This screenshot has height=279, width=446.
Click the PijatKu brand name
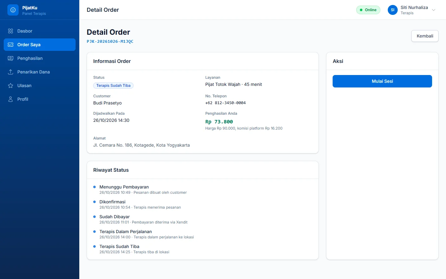(30, 8)
